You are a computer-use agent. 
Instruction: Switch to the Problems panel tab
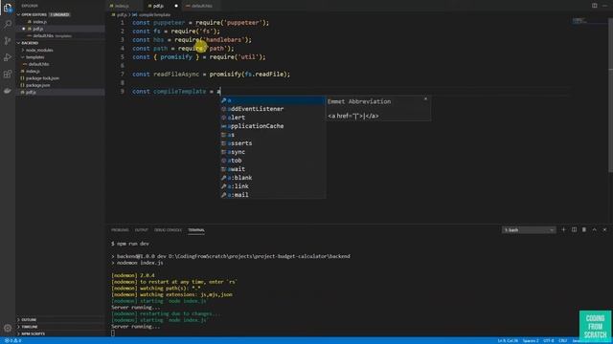(120, 230)
